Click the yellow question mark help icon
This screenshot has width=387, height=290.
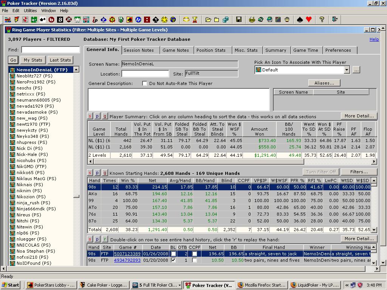pyautogui.click(x=322, y=20)
